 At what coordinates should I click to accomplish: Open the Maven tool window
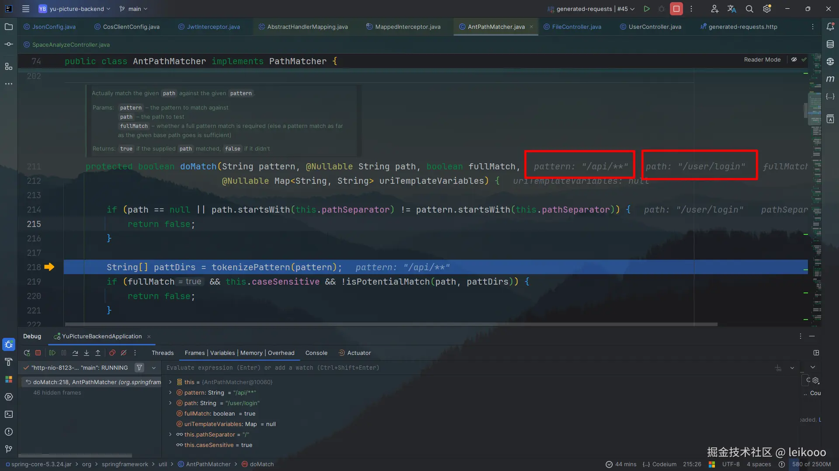(830, 79)
